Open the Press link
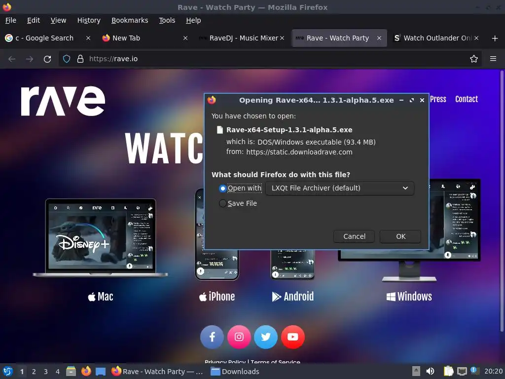This screenshot has height=379, width=505. click(x=438, y=99)
